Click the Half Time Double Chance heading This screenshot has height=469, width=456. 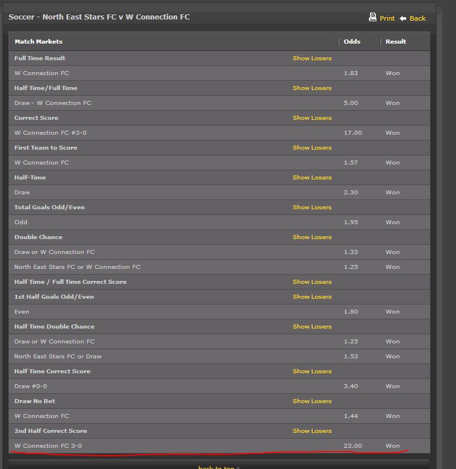click(54, 327)
